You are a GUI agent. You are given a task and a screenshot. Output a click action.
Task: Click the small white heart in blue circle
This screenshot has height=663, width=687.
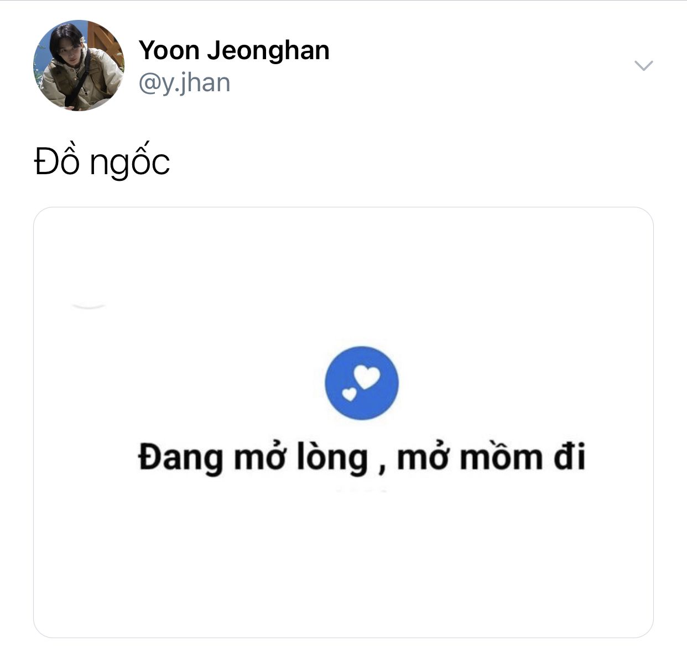(349, 394)
